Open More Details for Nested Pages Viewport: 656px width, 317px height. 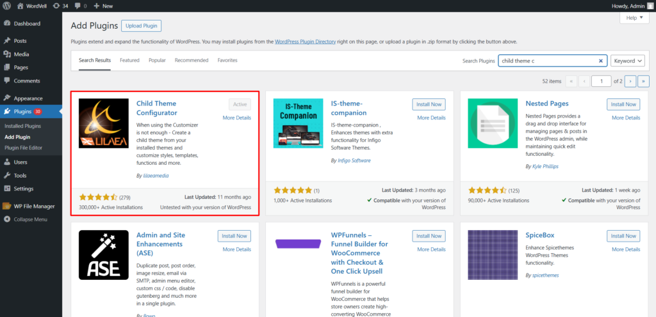[626, 118]
